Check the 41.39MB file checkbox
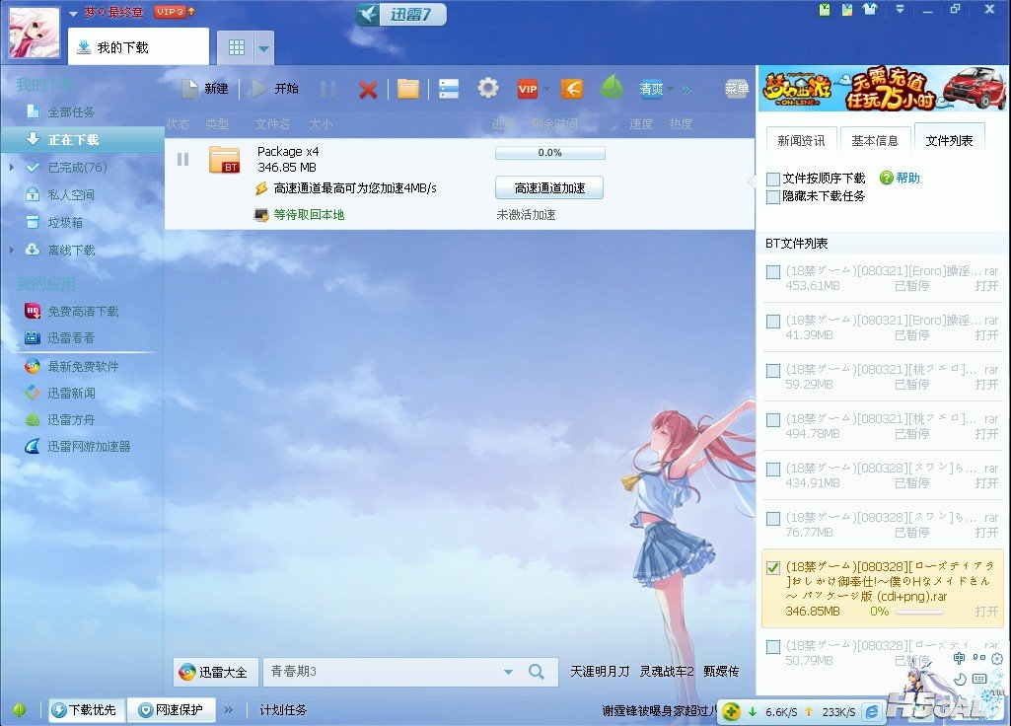This screenshot has height=726, width=1011. (773, 322)
